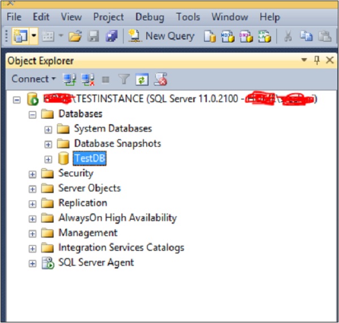Expand the Security folder
The width and height of the screenshot is (339, 323).
pos(33,174)
